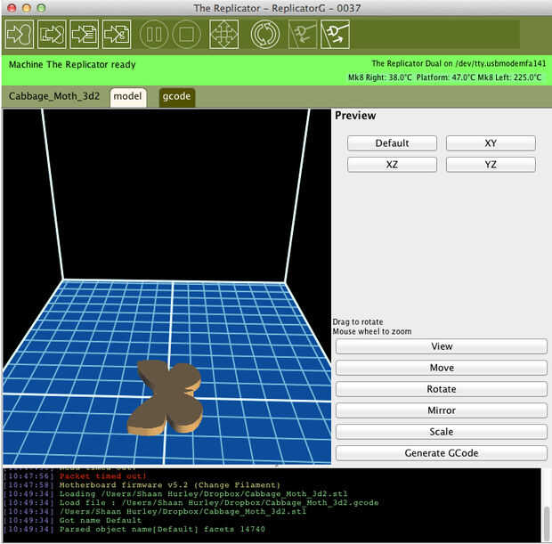
Task: Click the third toolbar icon with document
Action: 84,35
